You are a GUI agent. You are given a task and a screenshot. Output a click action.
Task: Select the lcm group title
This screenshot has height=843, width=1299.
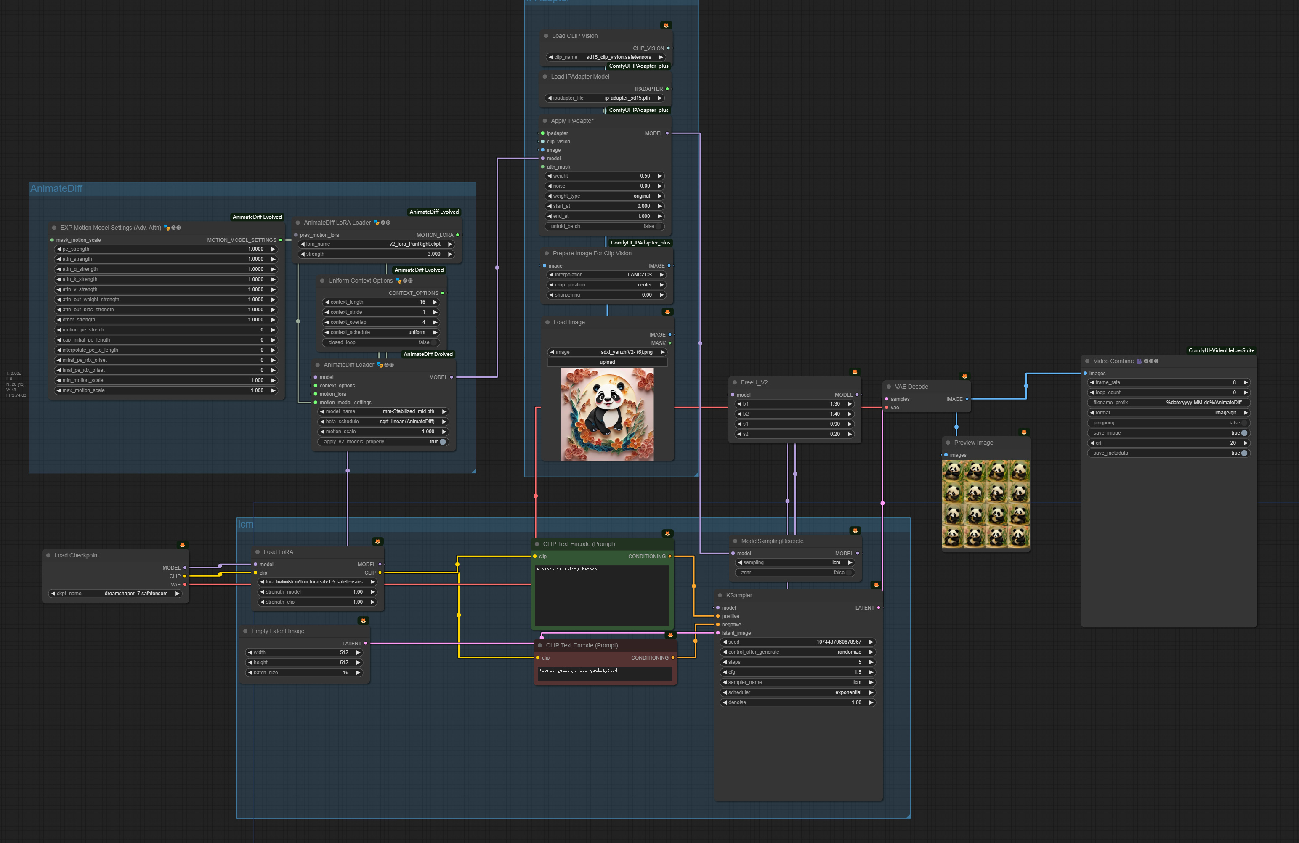246,524
